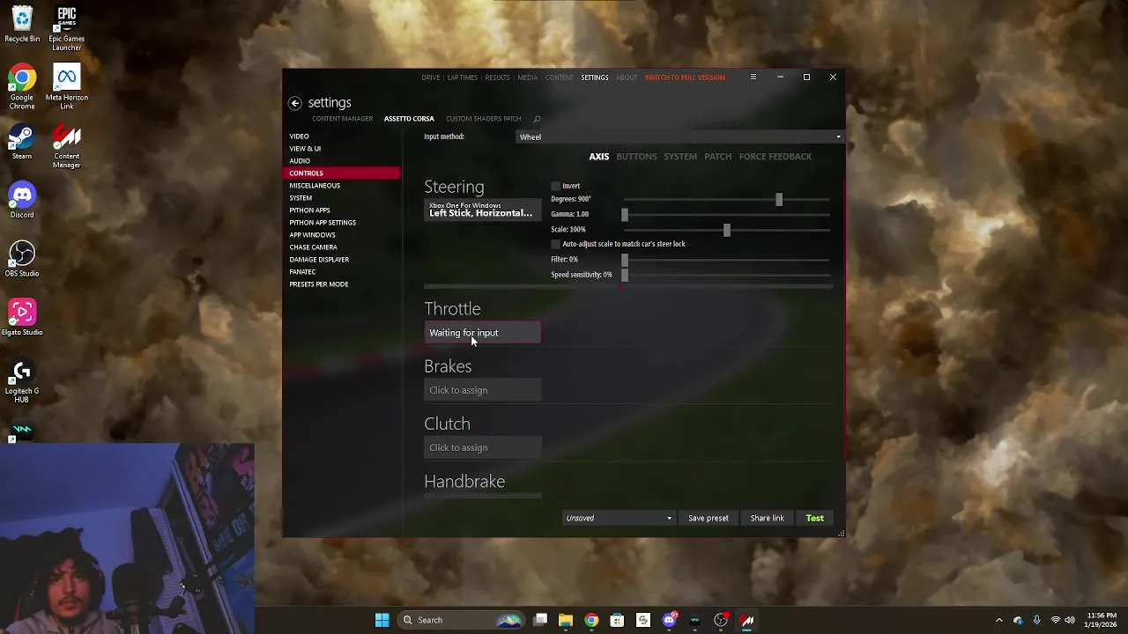This screenshot has height=634, width=1128.
Task: Open Content Manager desktop icon
Action: pos(66,147)
